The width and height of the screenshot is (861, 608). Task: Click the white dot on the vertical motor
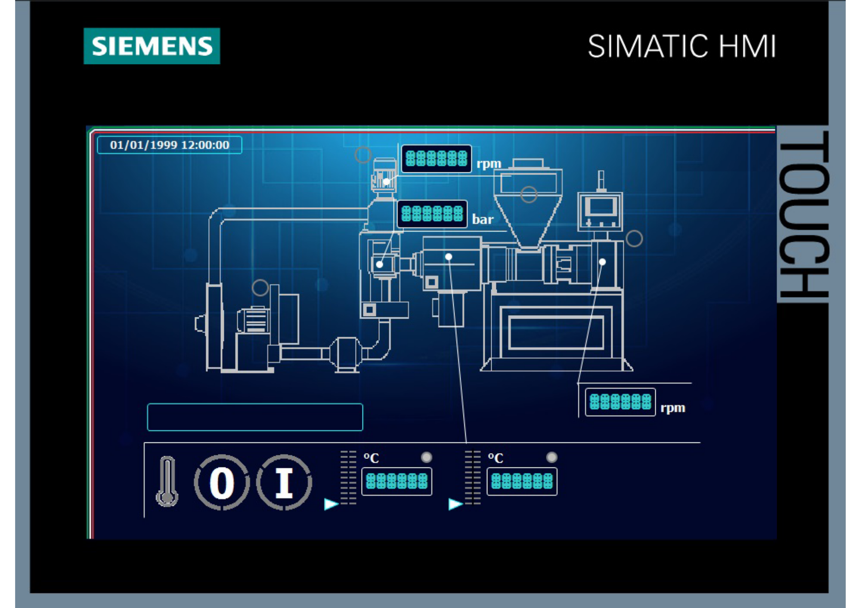tap(387, 182)
